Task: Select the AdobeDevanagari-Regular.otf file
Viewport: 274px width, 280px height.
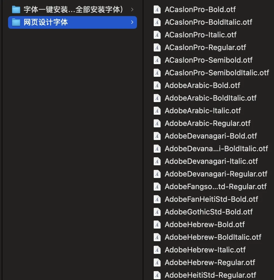Action: (216, 174)
